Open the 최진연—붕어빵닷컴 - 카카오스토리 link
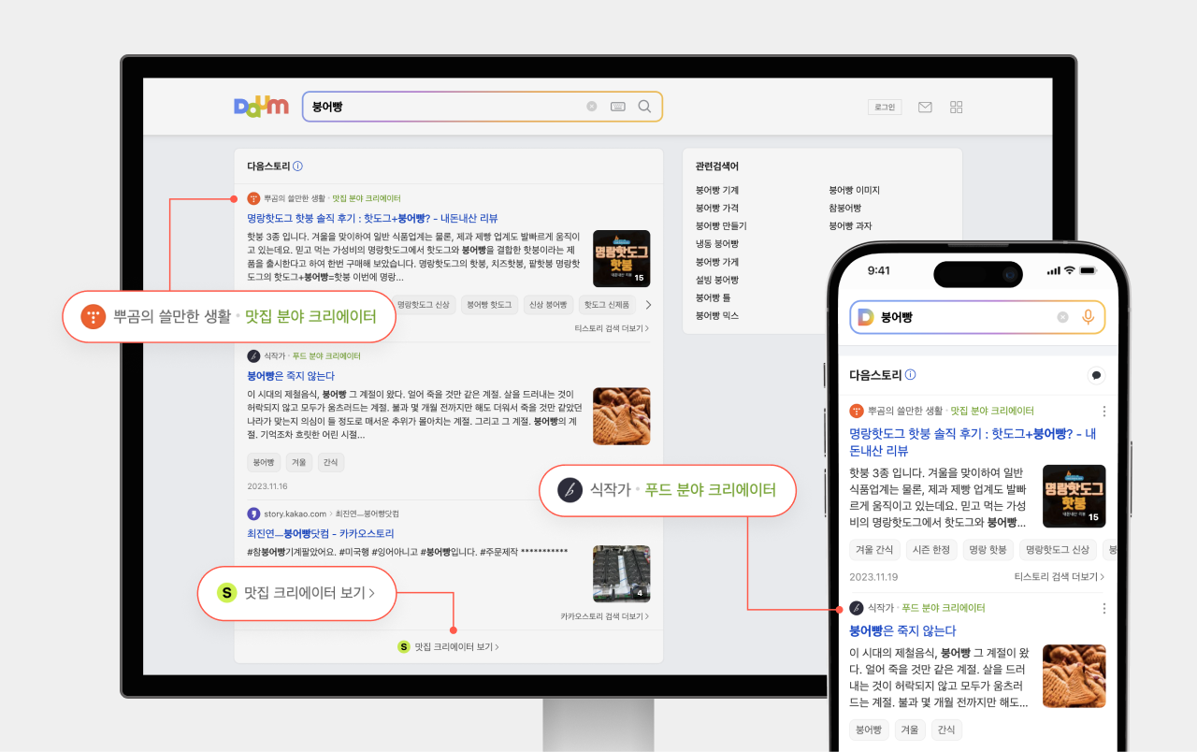The height and width of the screenshot is (752, 1197). tap(321, 533)
